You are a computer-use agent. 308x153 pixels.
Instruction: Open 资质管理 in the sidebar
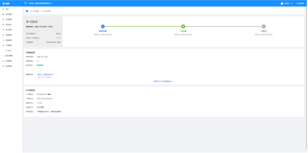click(9, 14)
